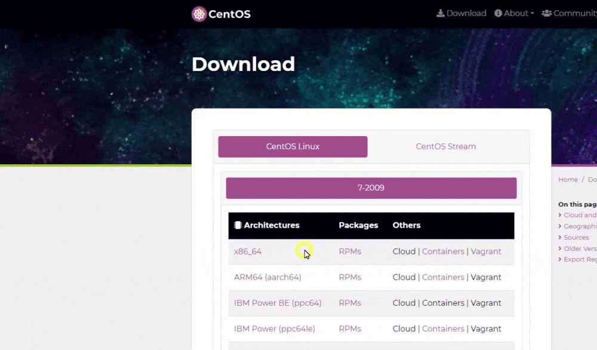The width and height of the screenshot is (597, 350).
Task: Expand the Sources section in the sidebar
Action: point(576,237)
